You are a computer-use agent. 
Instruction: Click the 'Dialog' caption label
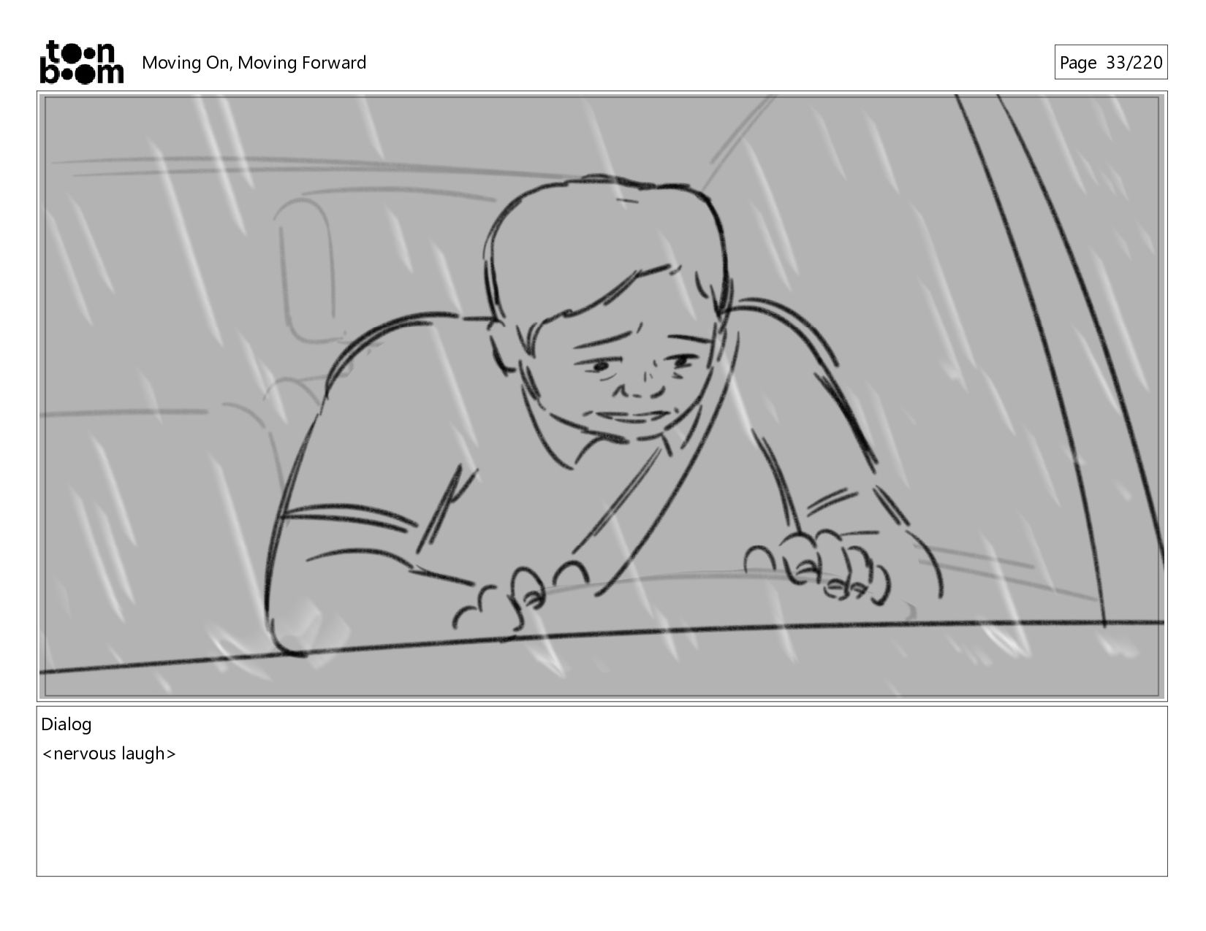click(x=67, y=724)
